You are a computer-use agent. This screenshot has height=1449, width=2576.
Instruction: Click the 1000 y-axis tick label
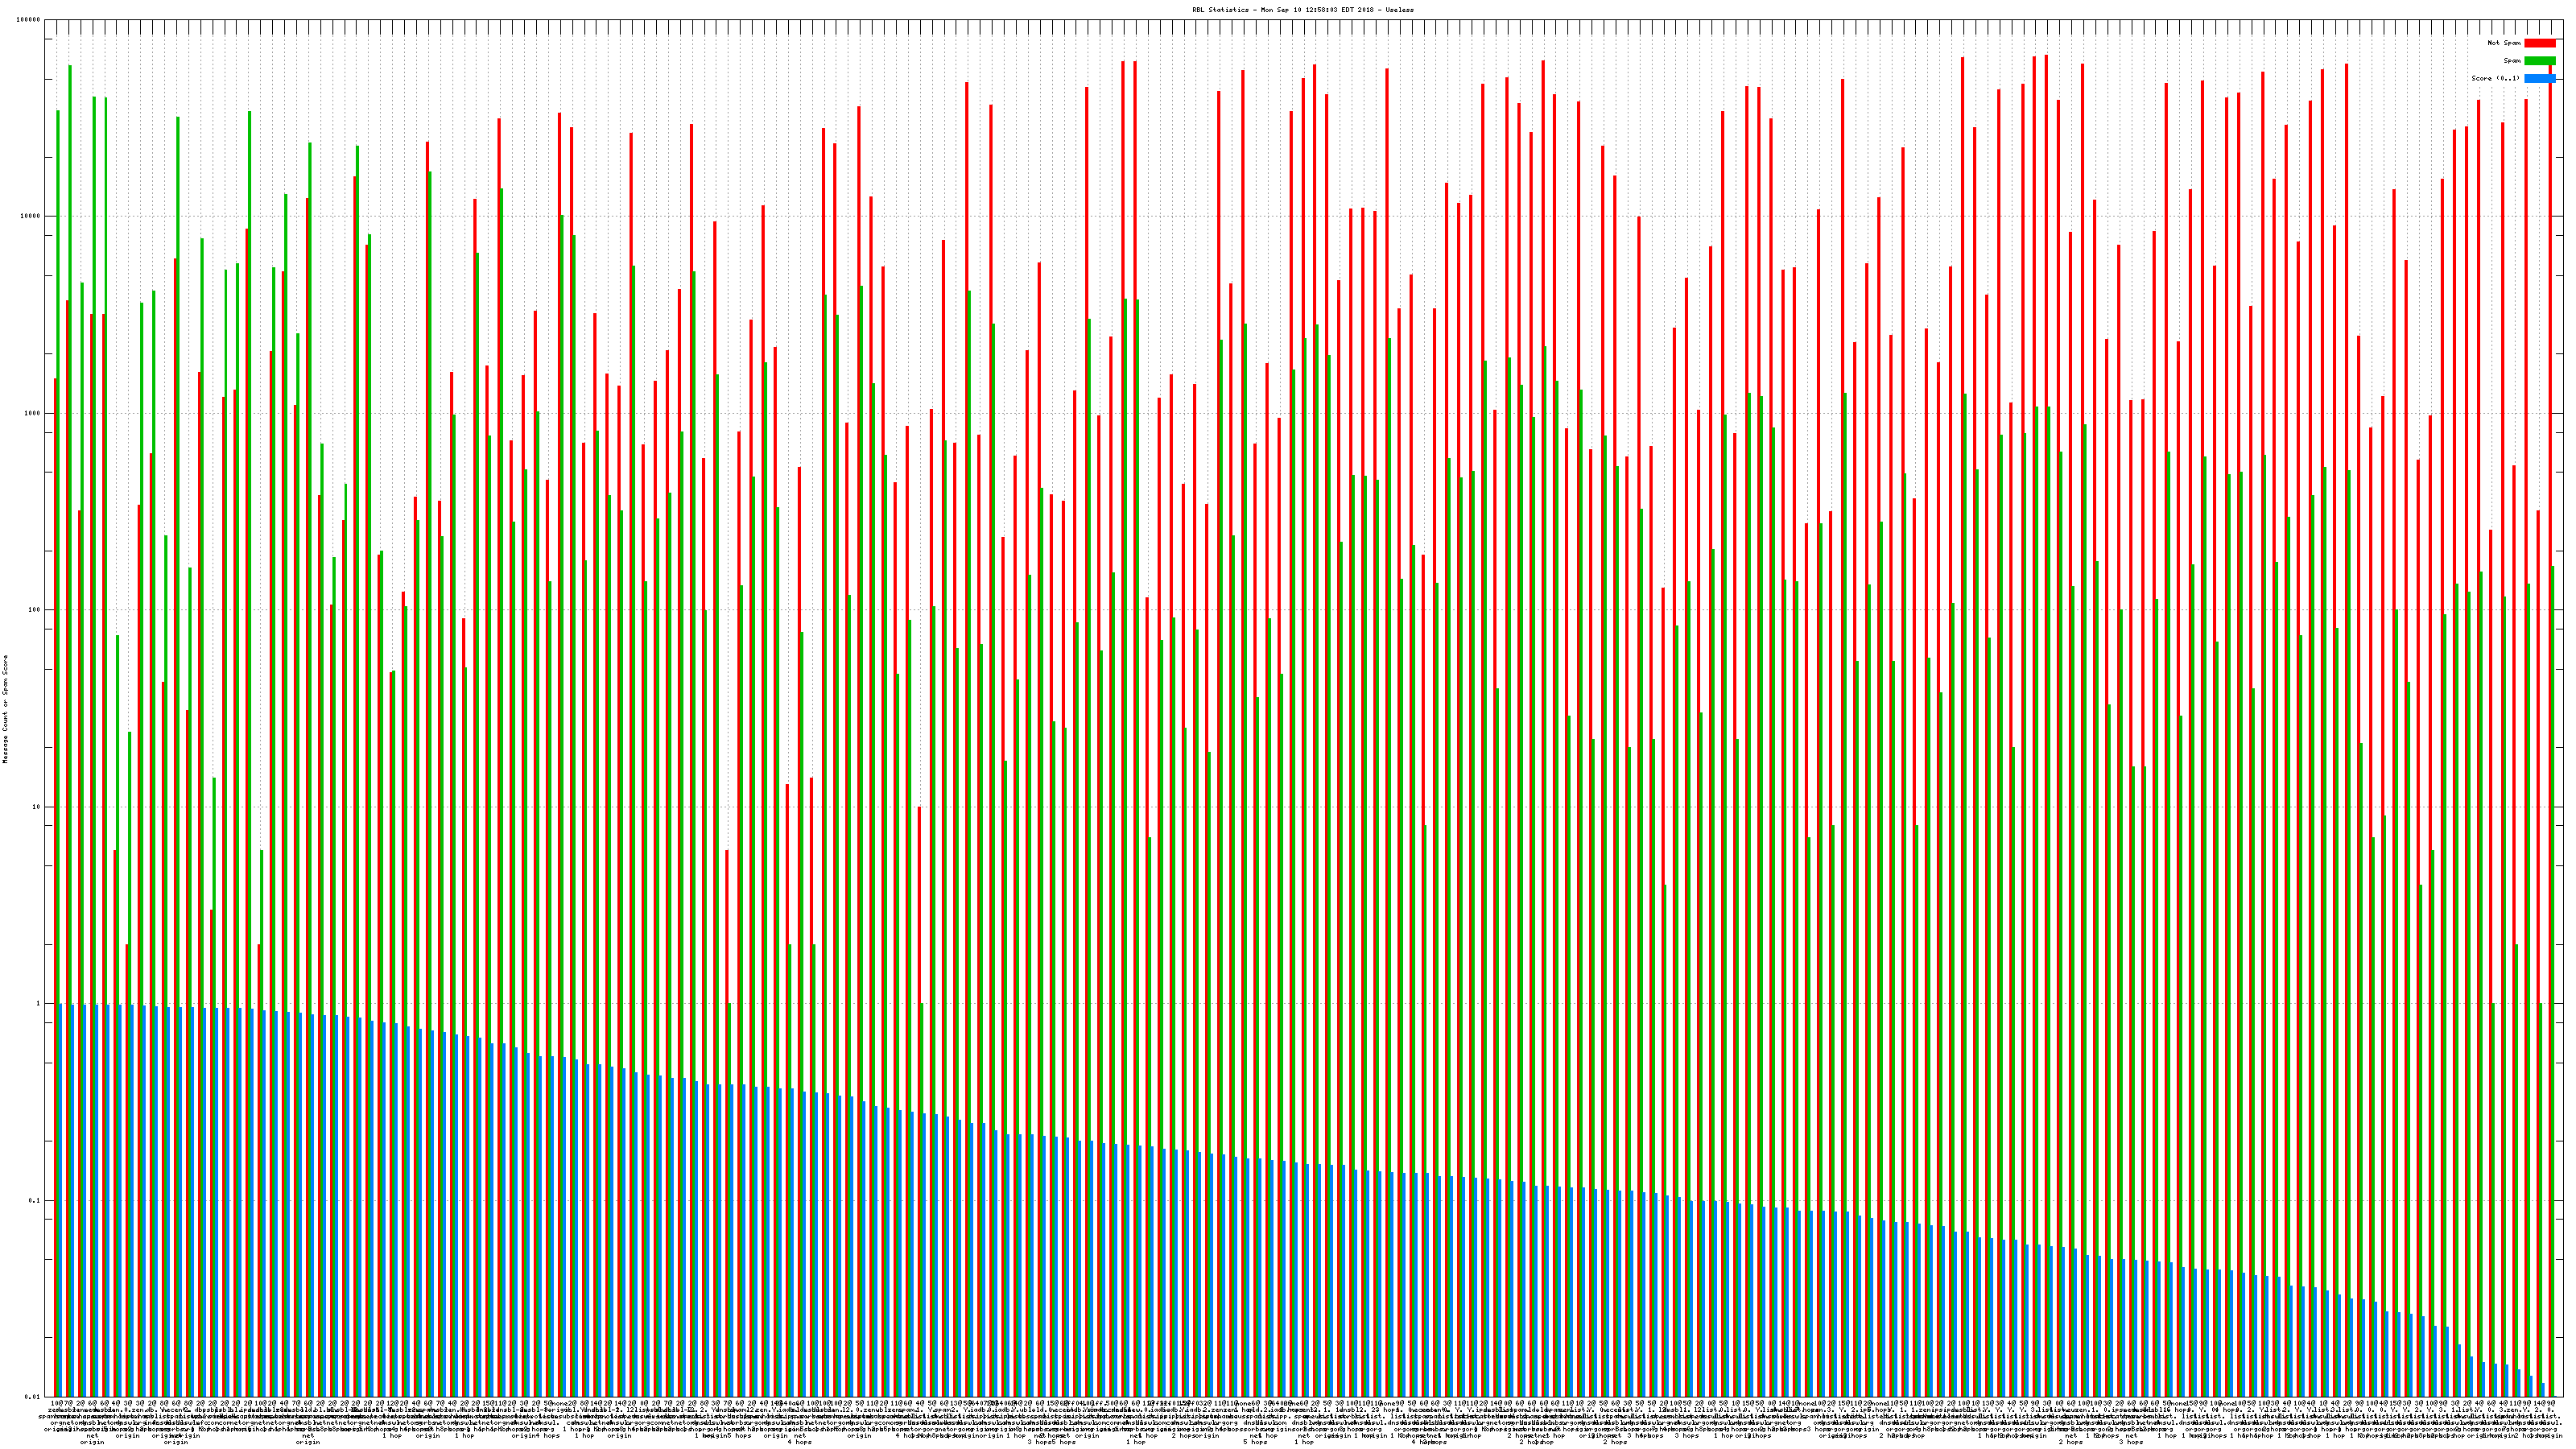(34, 413)
